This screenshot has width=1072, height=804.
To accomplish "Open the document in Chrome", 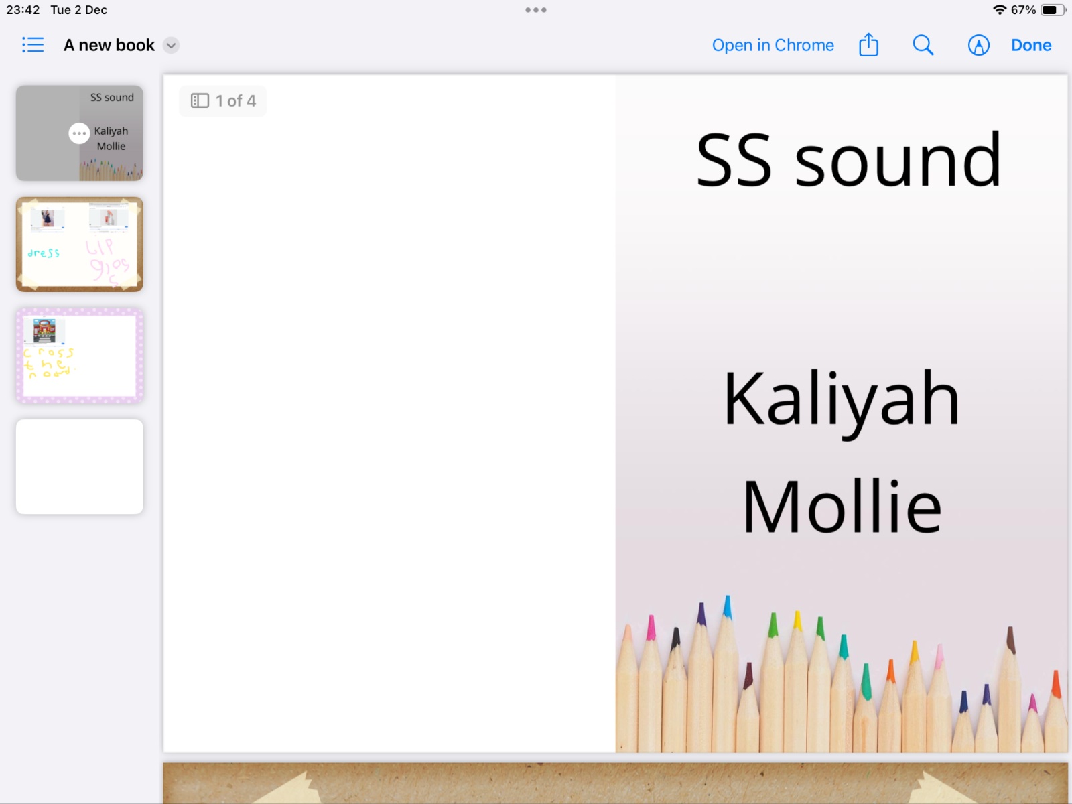I will (x=773, y=45).
